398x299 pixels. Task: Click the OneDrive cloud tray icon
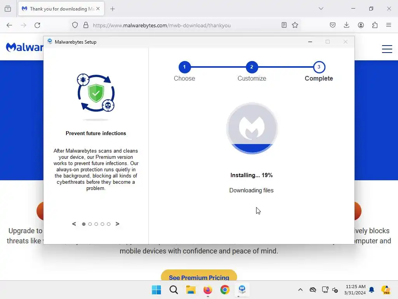coord(313,290)
